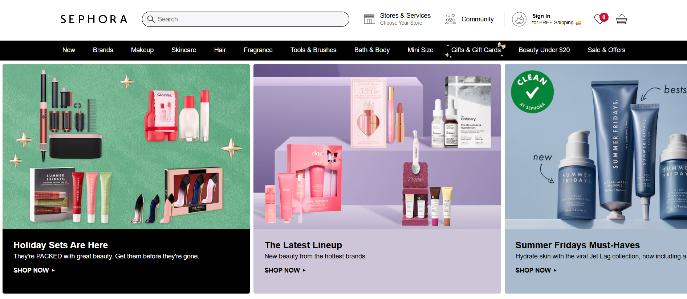Open the Community link
The image size is (687, 299).
[477, 19]
